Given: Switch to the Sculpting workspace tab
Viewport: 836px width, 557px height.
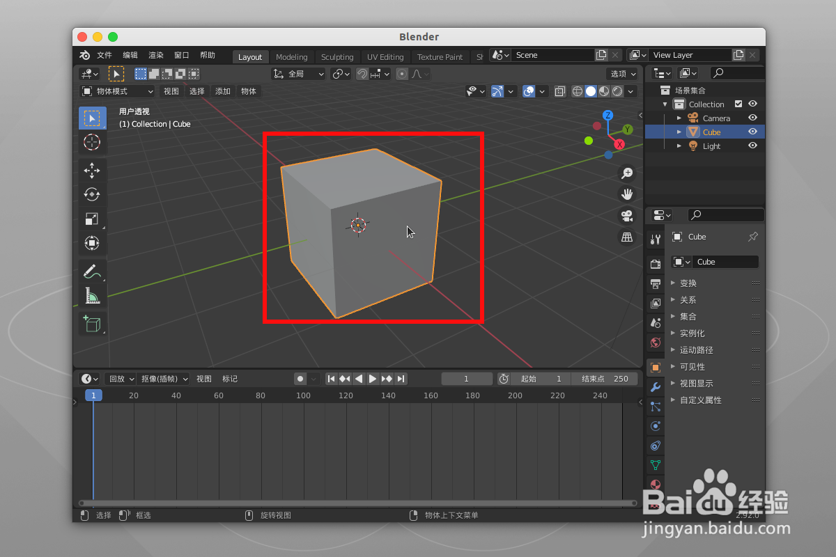Looking at the screenshot, I should tap(337, 57).
